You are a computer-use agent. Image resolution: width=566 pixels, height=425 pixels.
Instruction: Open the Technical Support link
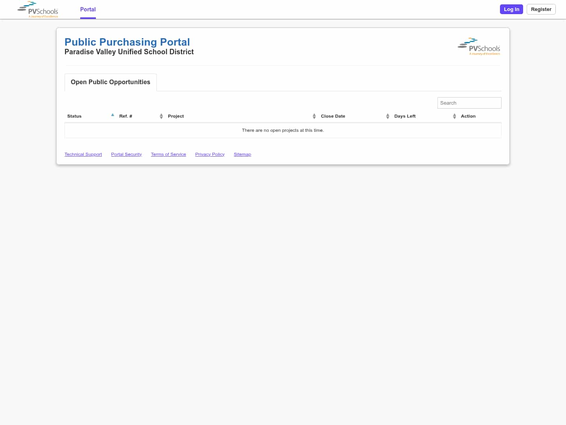83,154
